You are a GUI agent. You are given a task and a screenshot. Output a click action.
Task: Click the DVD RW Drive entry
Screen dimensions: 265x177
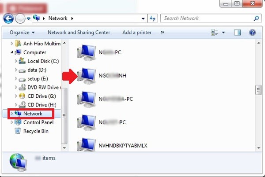pos(43,87)
